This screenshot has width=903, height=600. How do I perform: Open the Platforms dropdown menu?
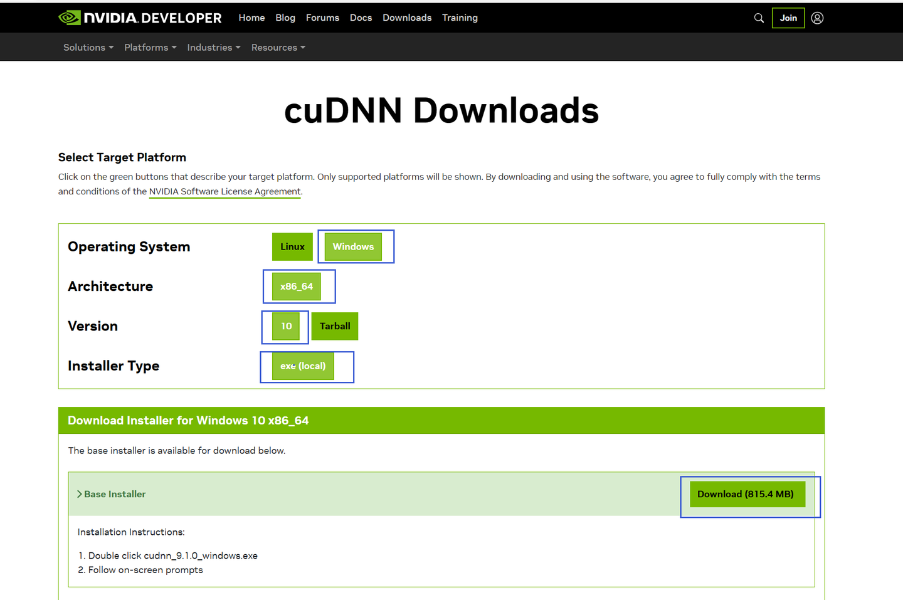150,47
